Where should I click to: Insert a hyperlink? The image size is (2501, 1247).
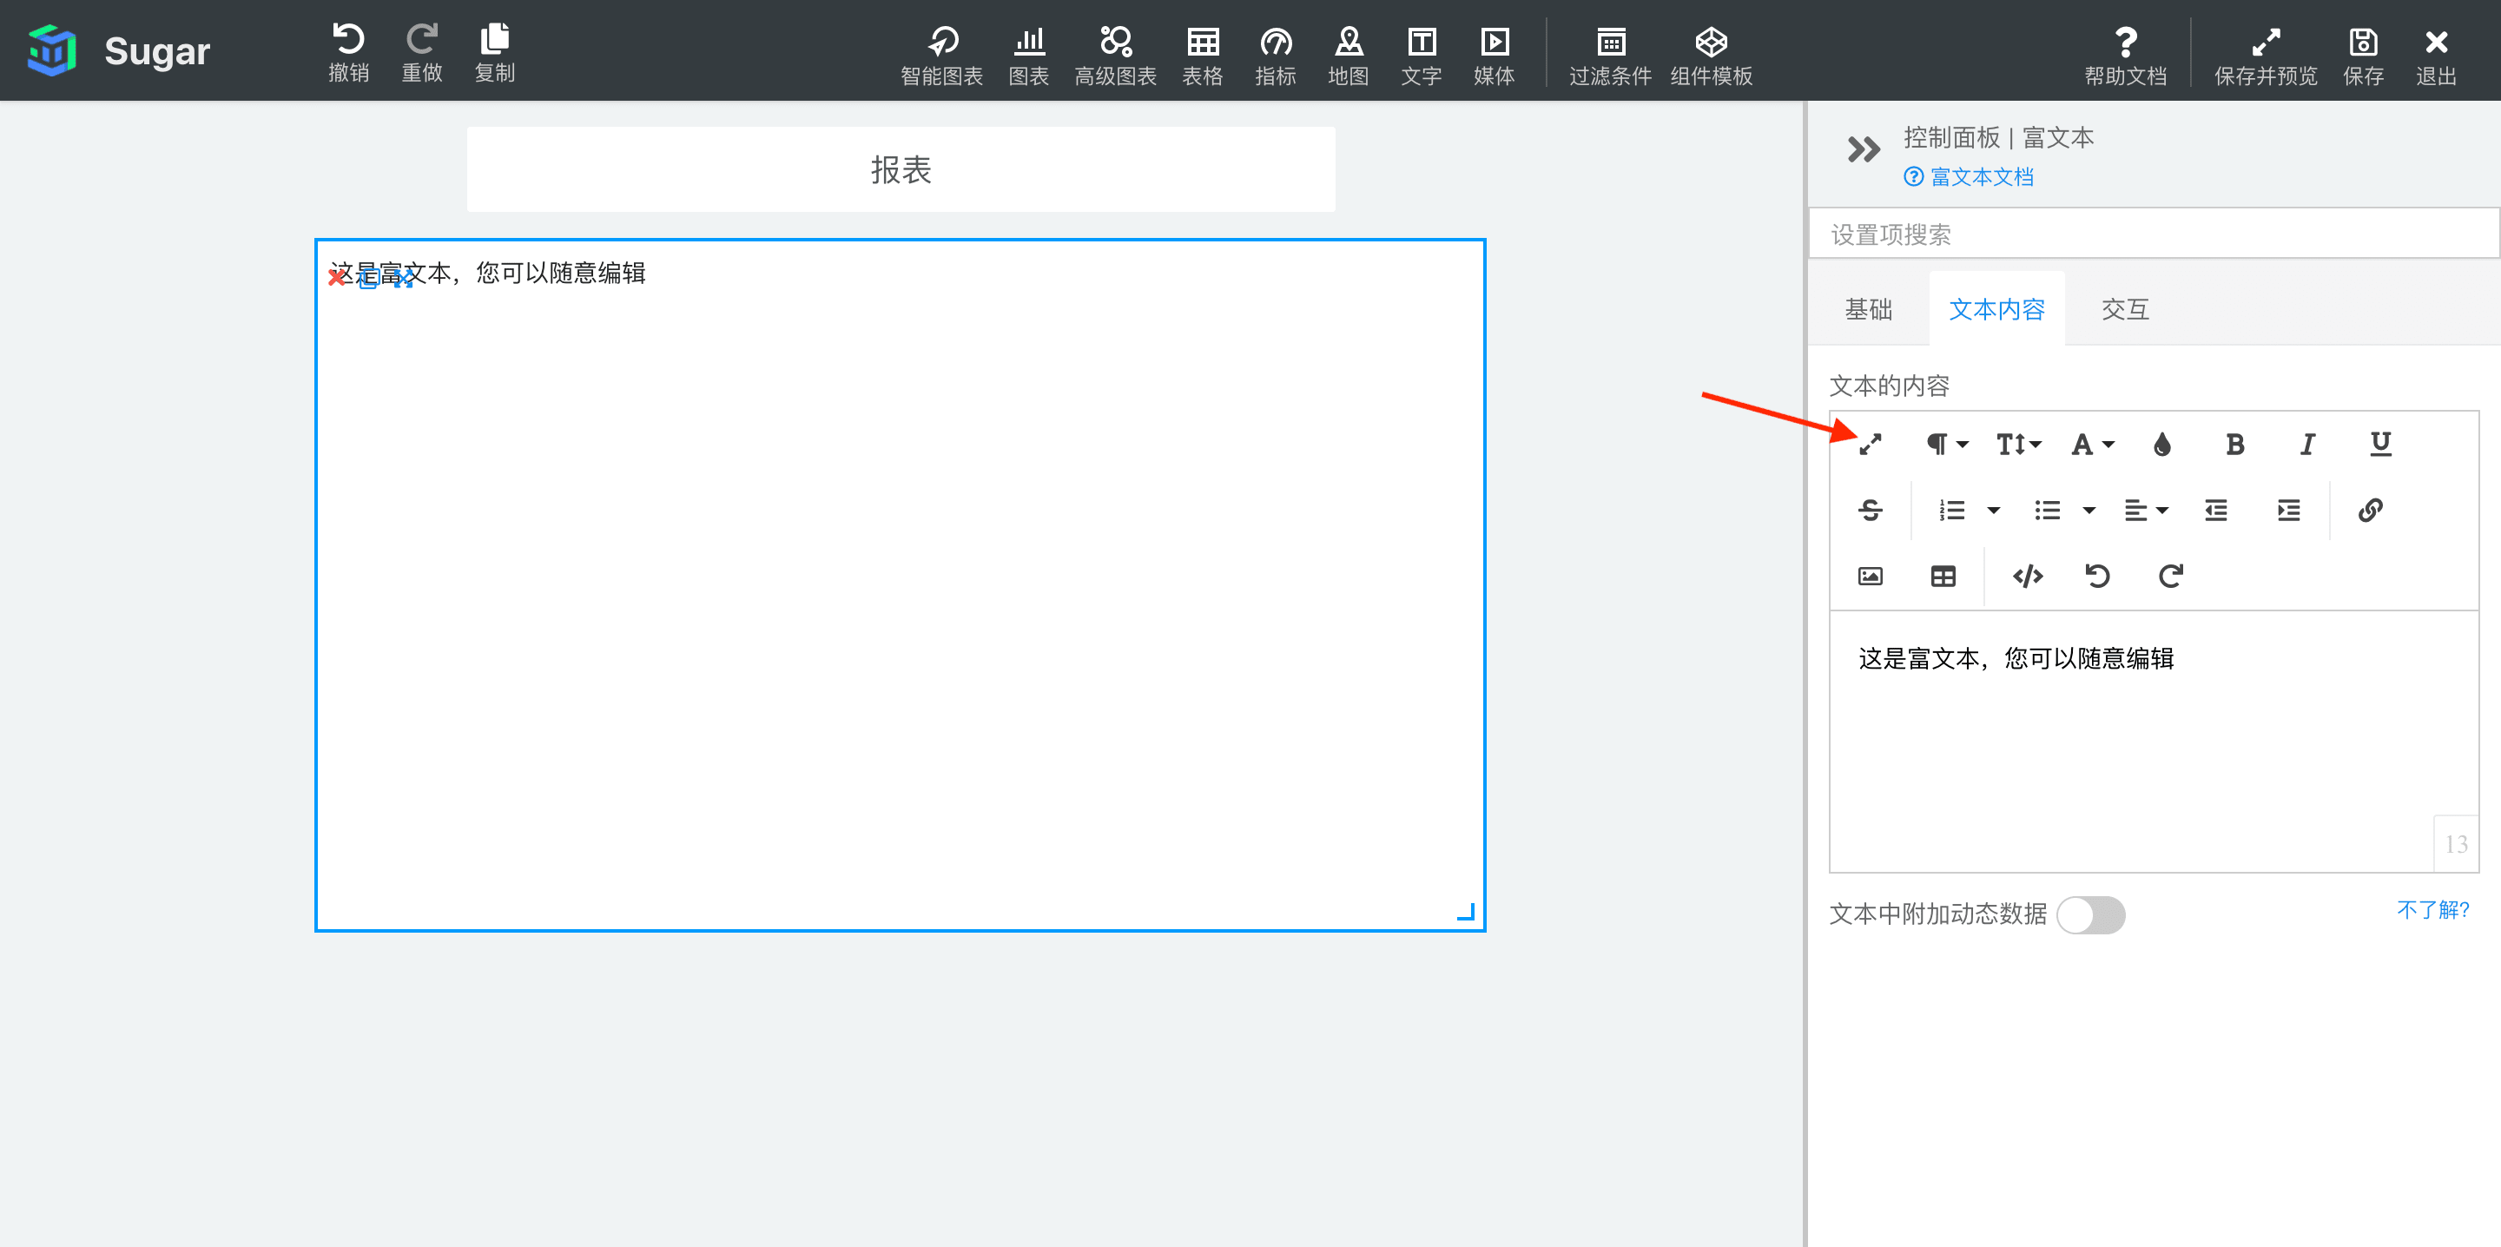tap(2370, 510)
